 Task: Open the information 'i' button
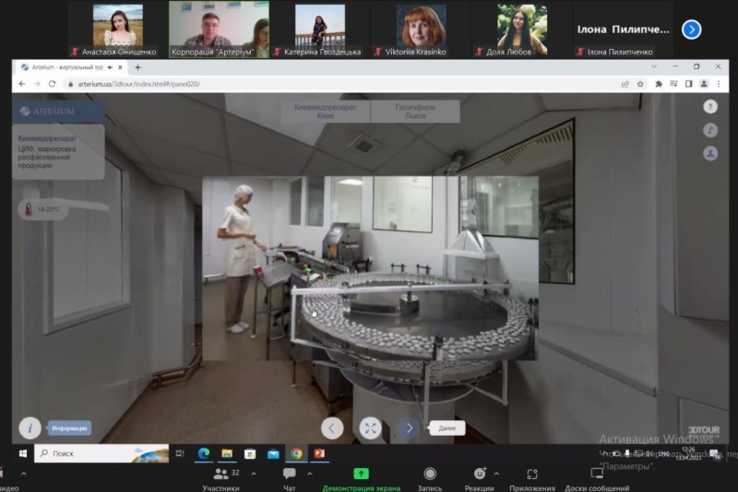point(30,428)
